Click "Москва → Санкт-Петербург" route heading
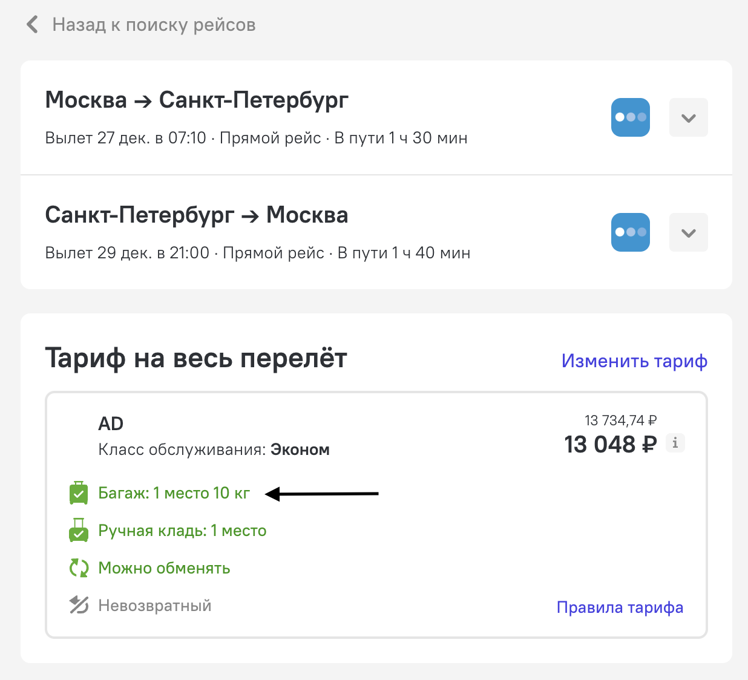Image resolution: width=748 pixels, height=680 pixels. tap(197, 100)
